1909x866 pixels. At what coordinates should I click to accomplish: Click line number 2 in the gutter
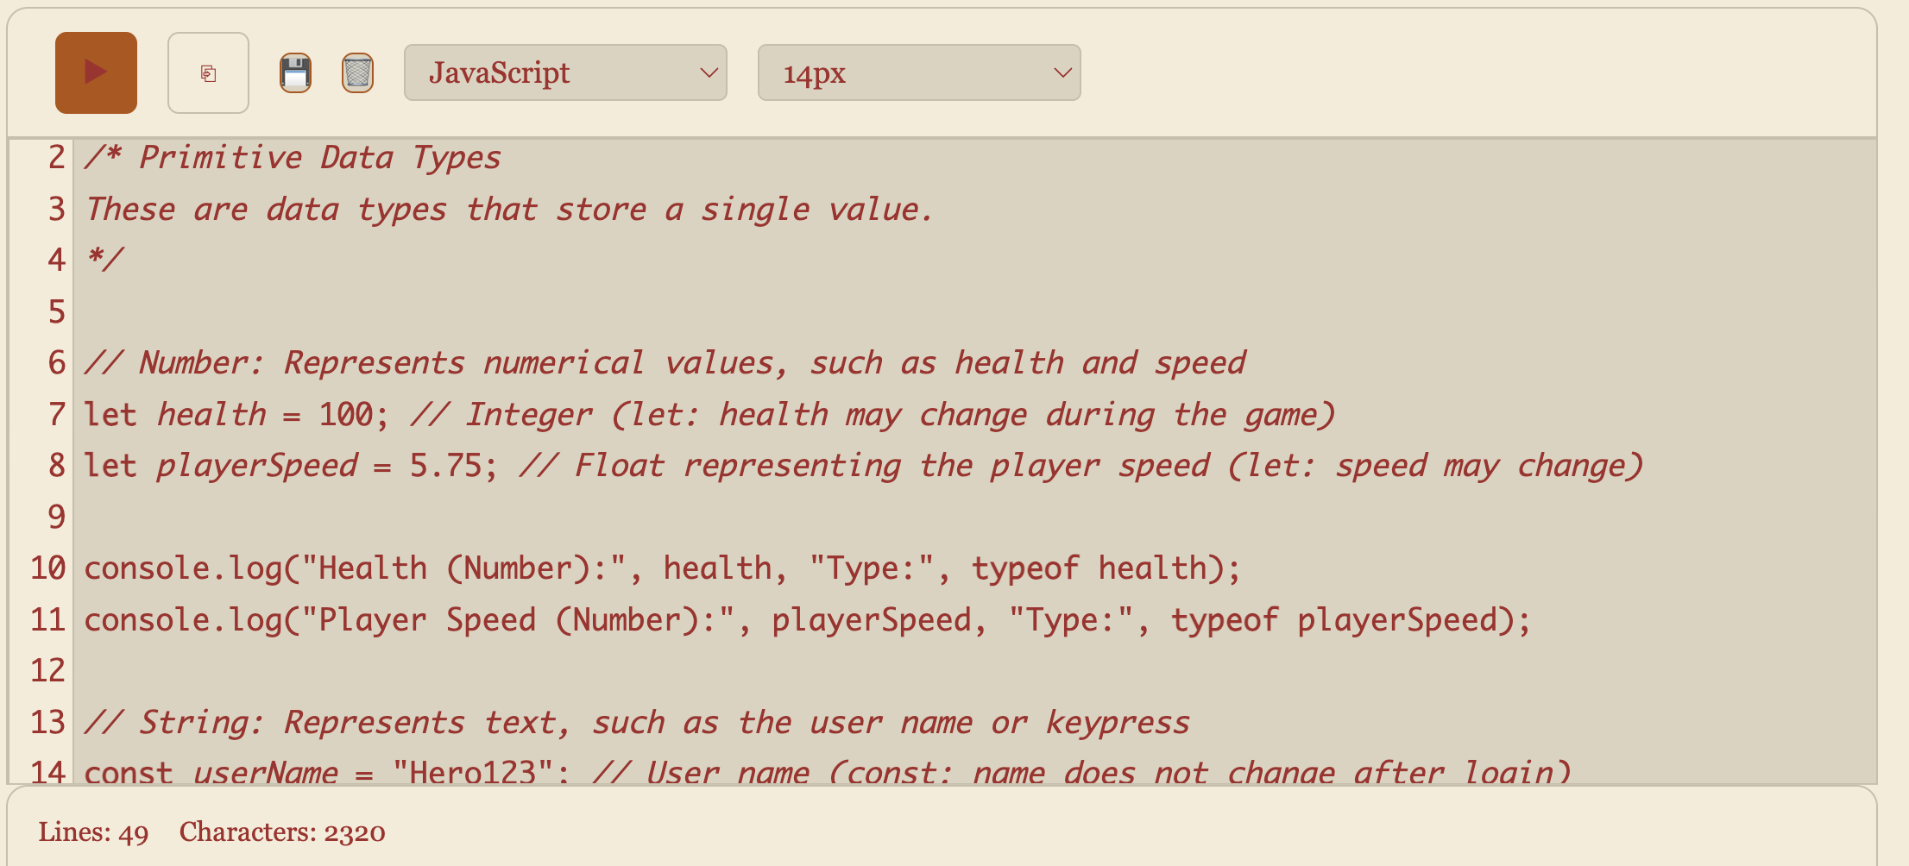(56, 158)
